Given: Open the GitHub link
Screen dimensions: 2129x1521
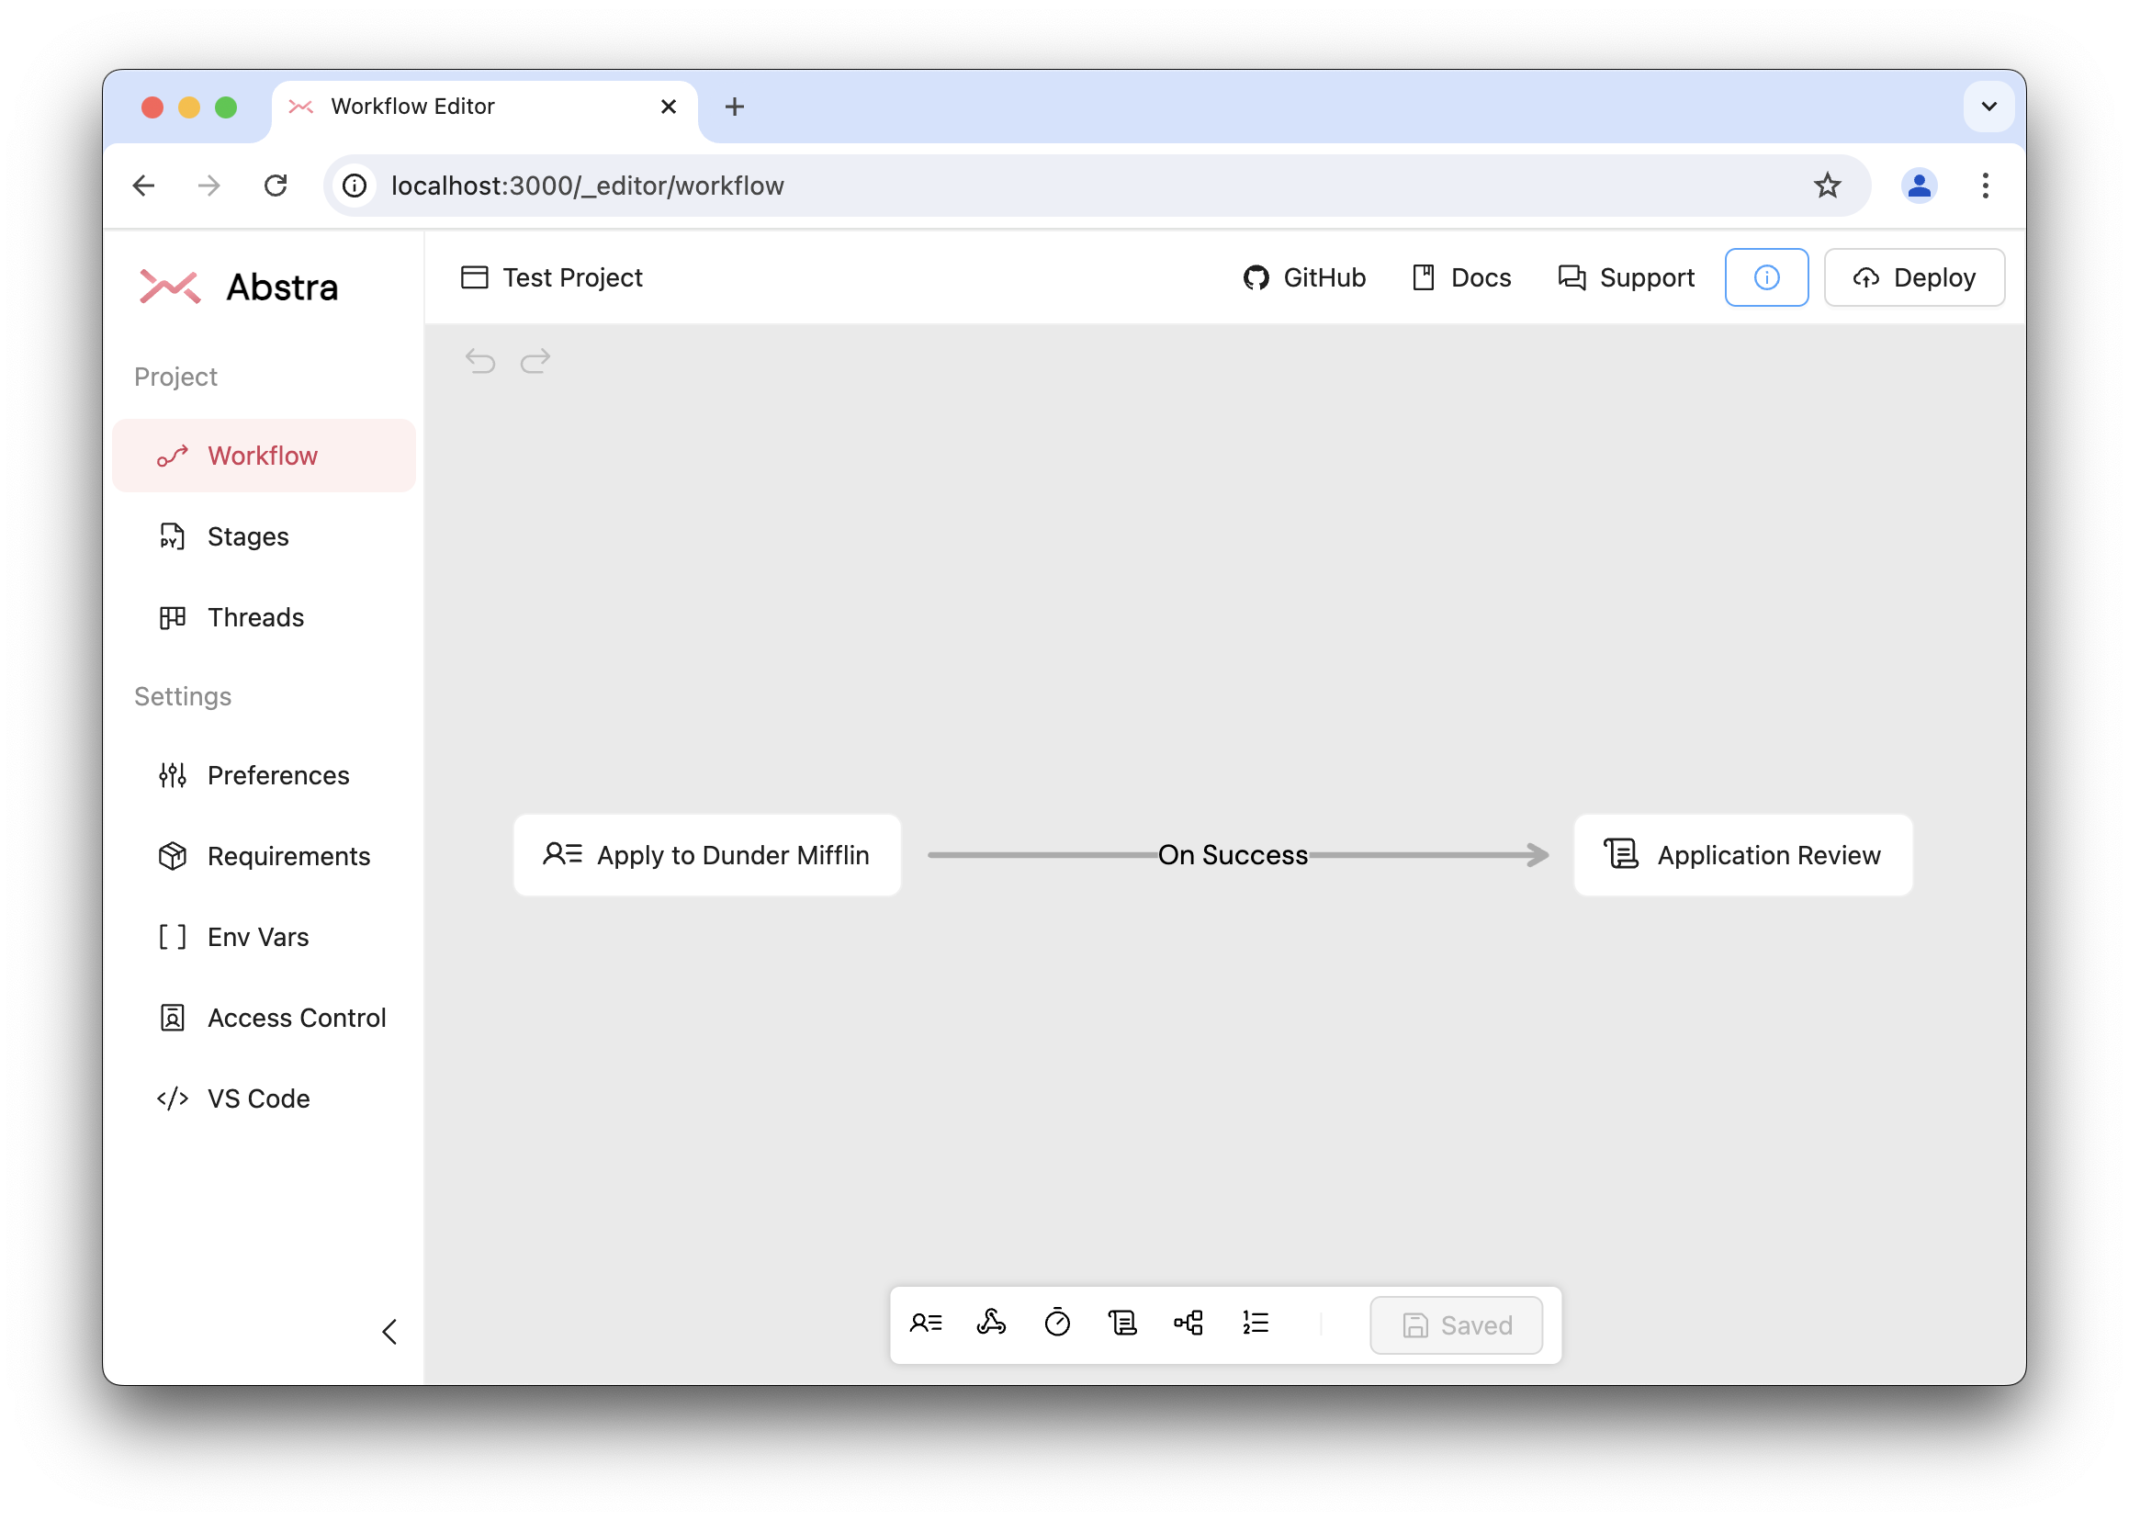Looking at the screenshot, I should coord(1304,277).
